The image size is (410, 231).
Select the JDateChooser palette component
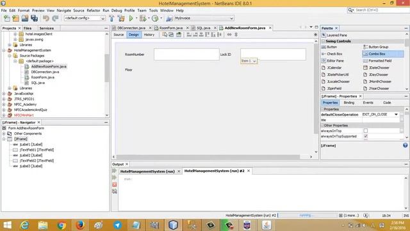coord(376,67)
